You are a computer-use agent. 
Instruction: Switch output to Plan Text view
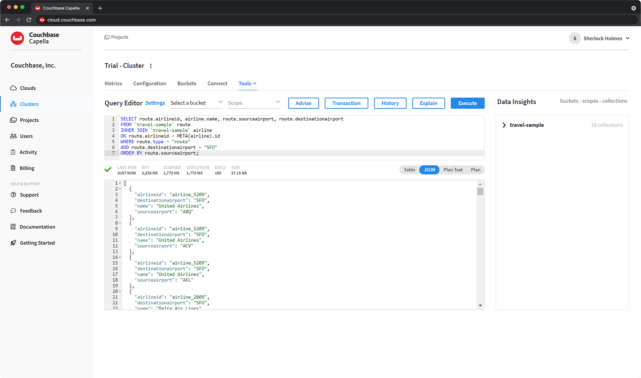click(x=453, y=170)
